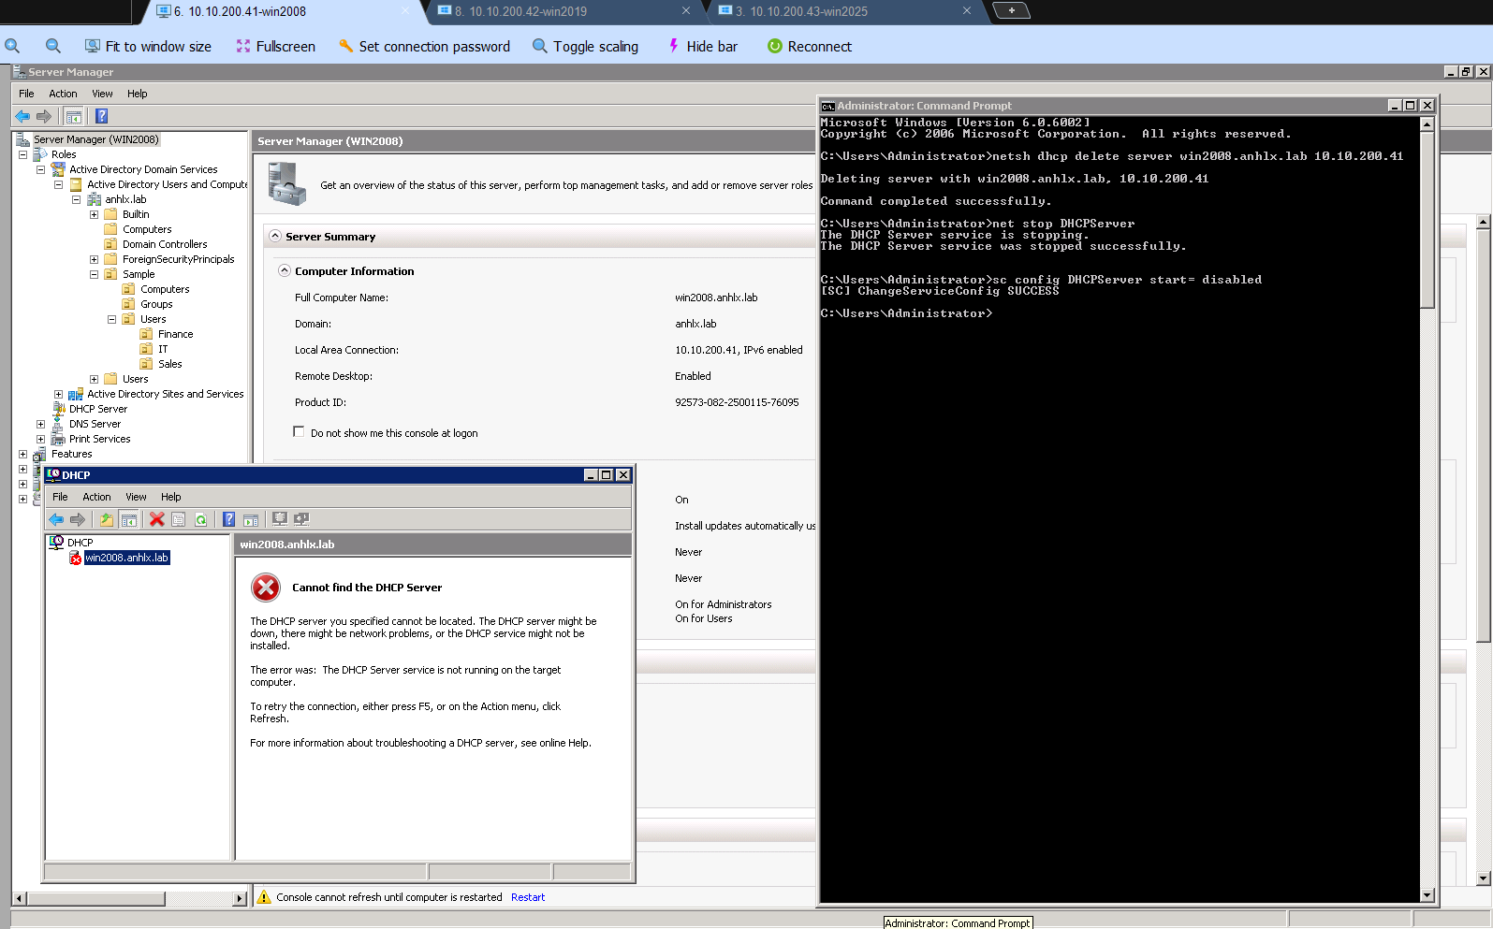The image size is (1493, 929).
Task: Click the first server monitor icon in DHCP toolbar
Action: point(279,519)
